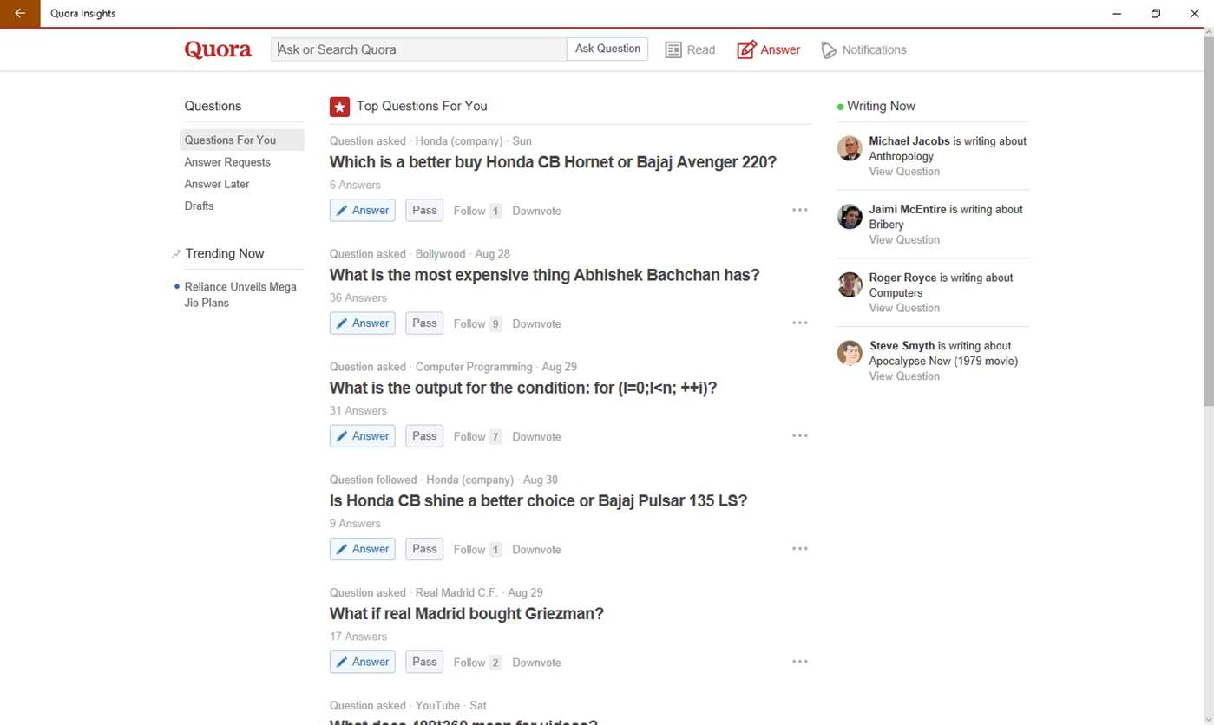This screenshot has height=725, width=1214.
Task: Pass on the Griezman question
Action: click(424, 661)
